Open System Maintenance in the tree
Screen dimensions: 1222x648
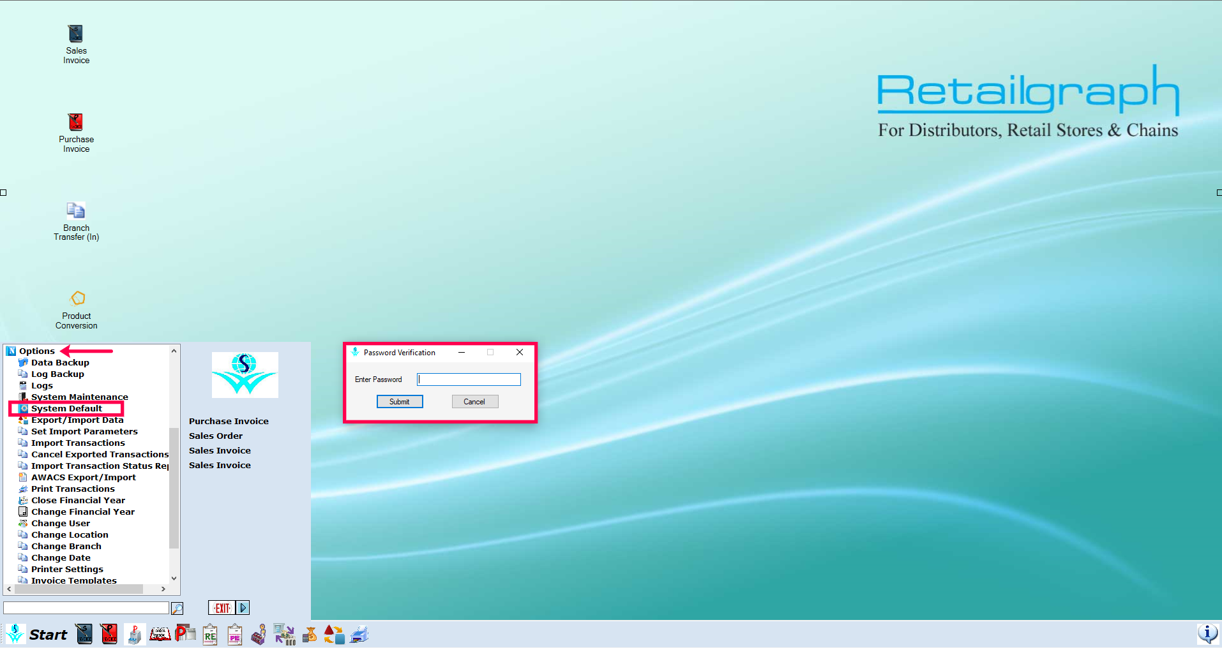(x=80, y=397)
